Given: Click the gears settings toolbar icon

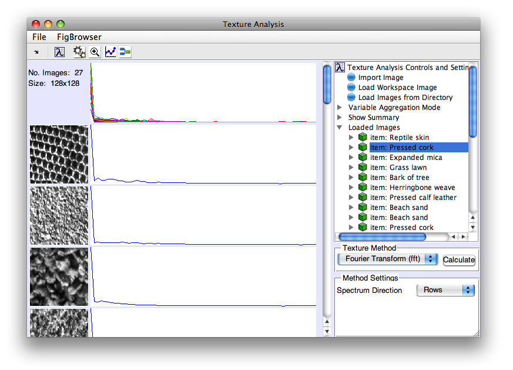Looking at the screenshot, I should tap(79, 52).
